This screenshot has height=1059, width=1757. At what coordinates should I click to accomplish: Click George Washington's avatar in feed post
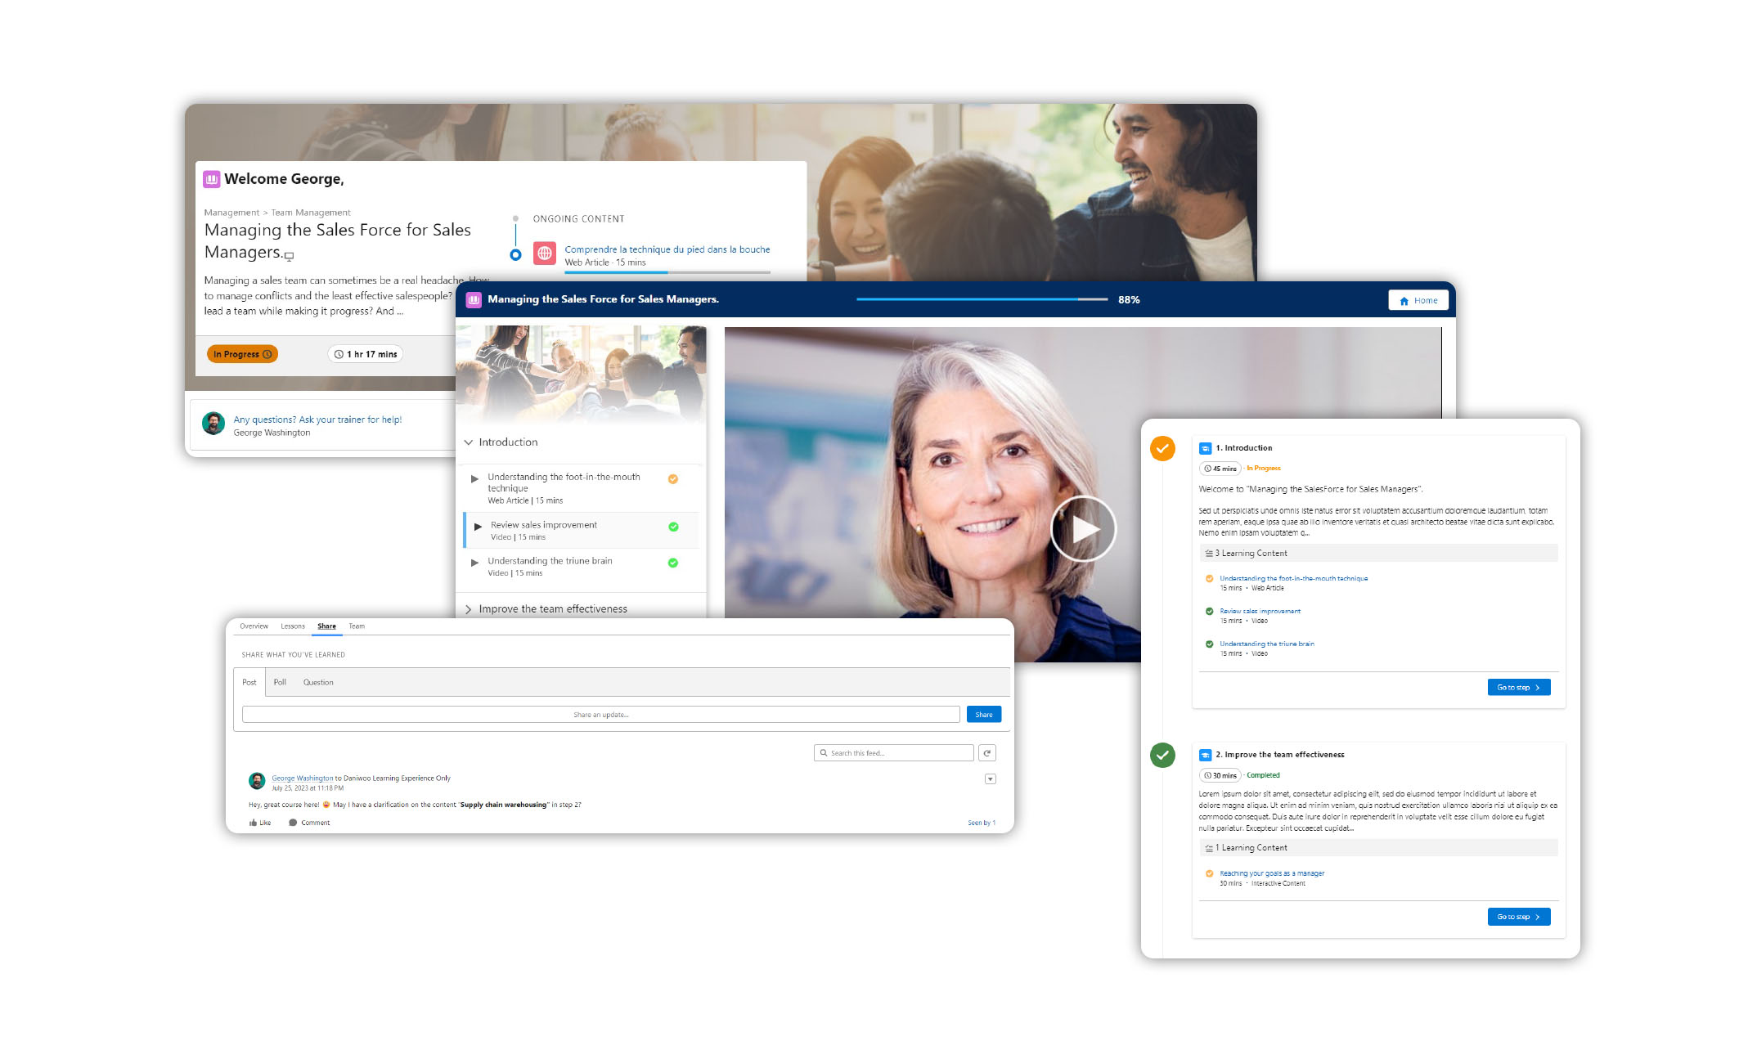pos(257,781)
